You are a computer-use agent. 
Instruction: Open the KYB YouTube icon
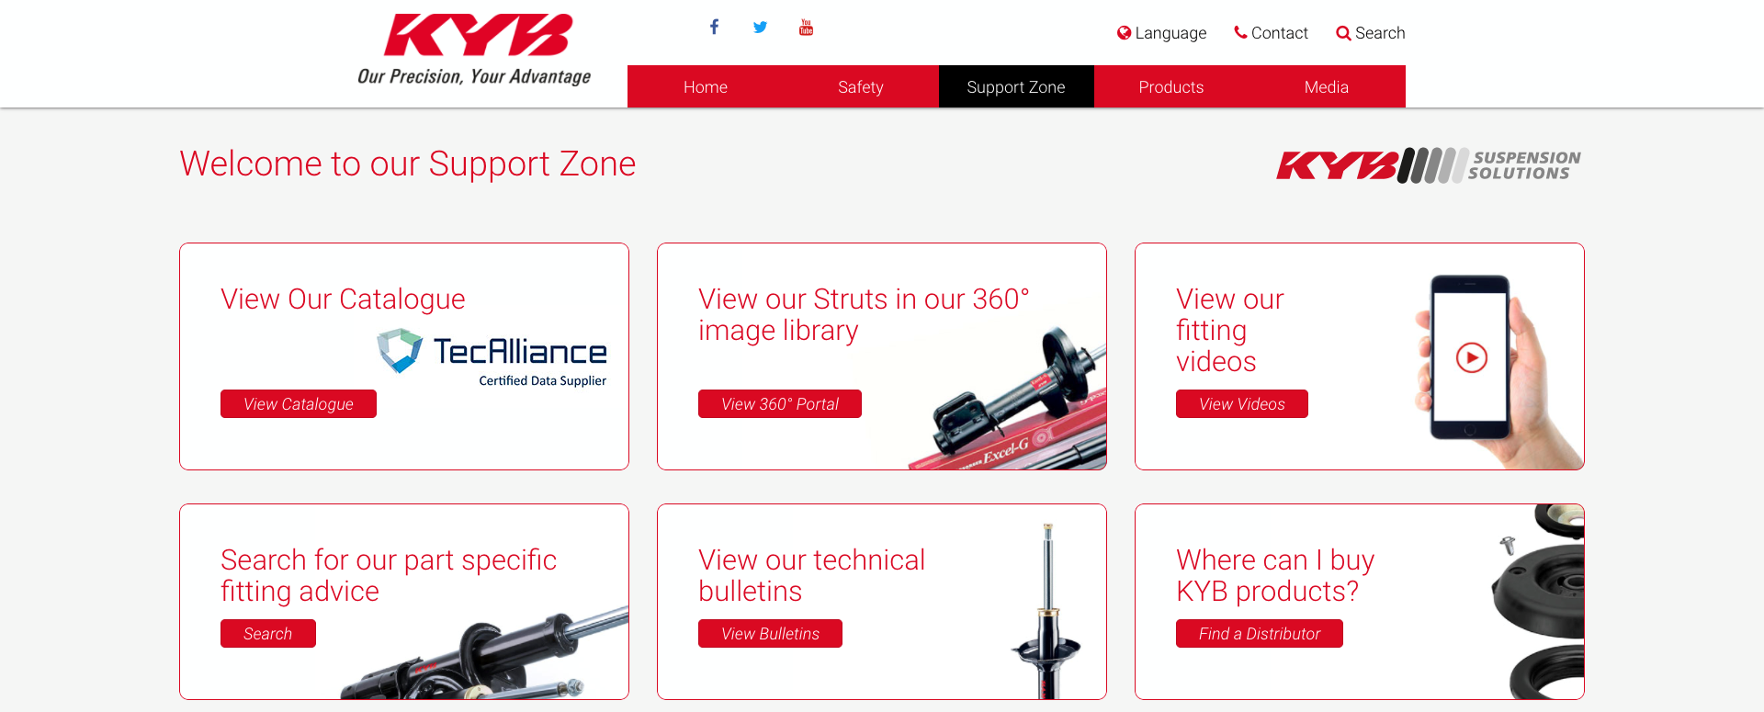(806, 27)
